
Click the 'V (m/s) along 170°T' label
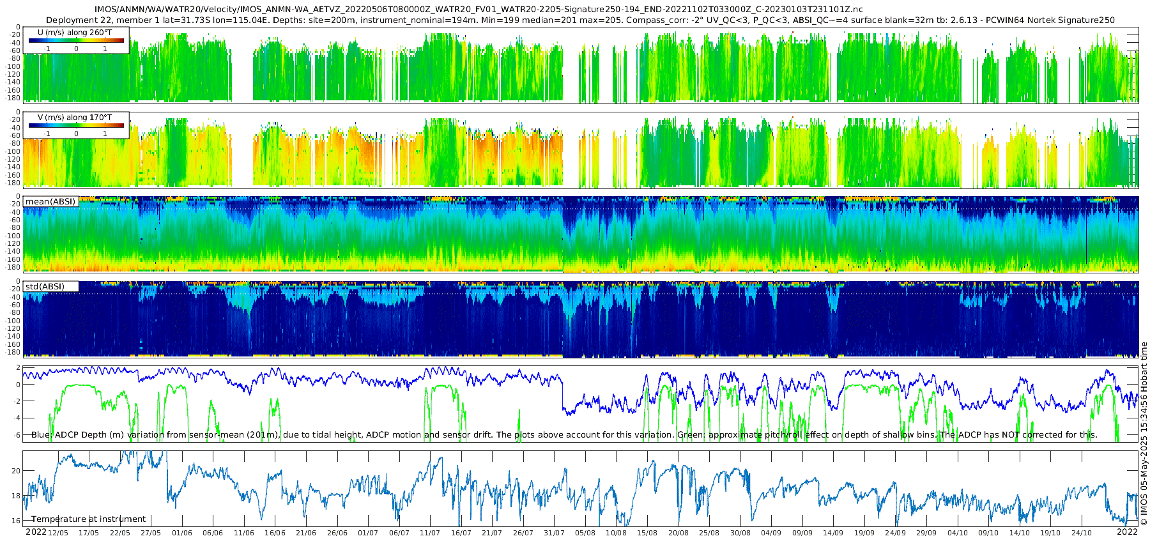tap(75, 118)
